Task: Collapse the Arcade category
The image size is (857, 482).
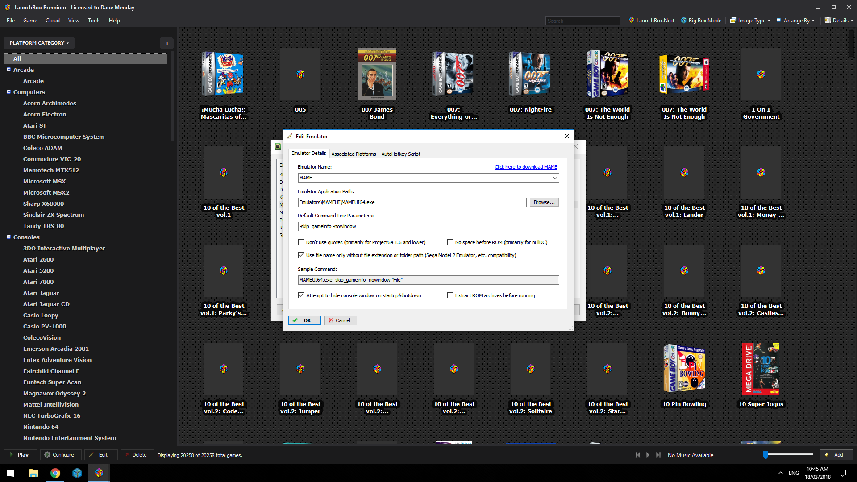Action: pos(8,70)
